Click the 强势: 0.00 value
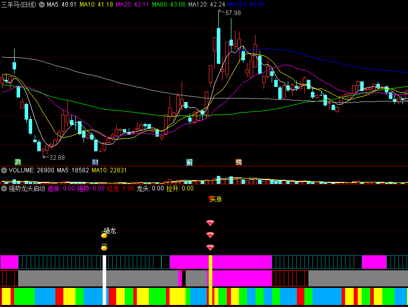408x307 pixels. click(x=91, y=188)
